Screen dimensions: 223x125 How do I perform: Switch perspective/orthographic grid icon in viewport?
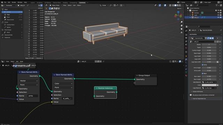182,32
